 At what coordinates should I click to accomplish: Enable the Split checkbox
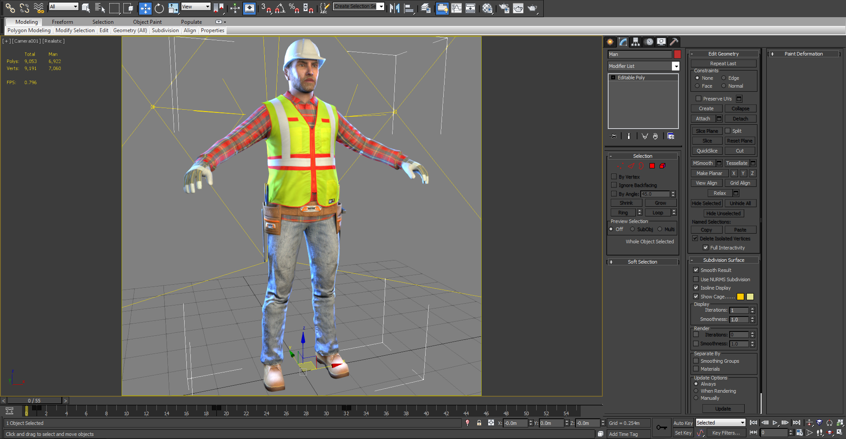727,131
